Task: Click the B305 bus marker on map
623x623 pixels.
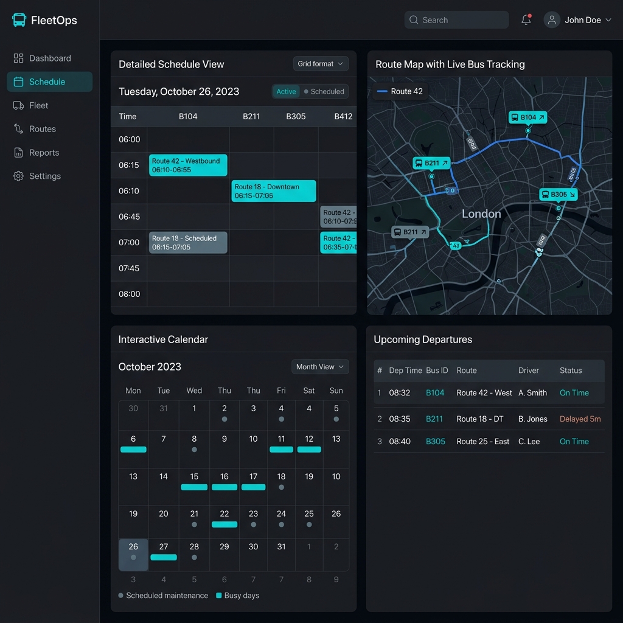Action: pyautogui.click(x=558, y=195)
